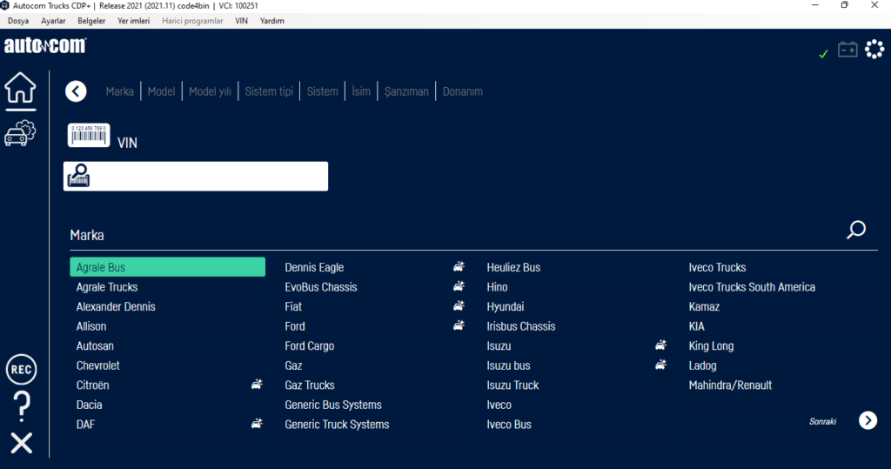
Task: Click the VIN barcode icon
Action: [89, 136]
